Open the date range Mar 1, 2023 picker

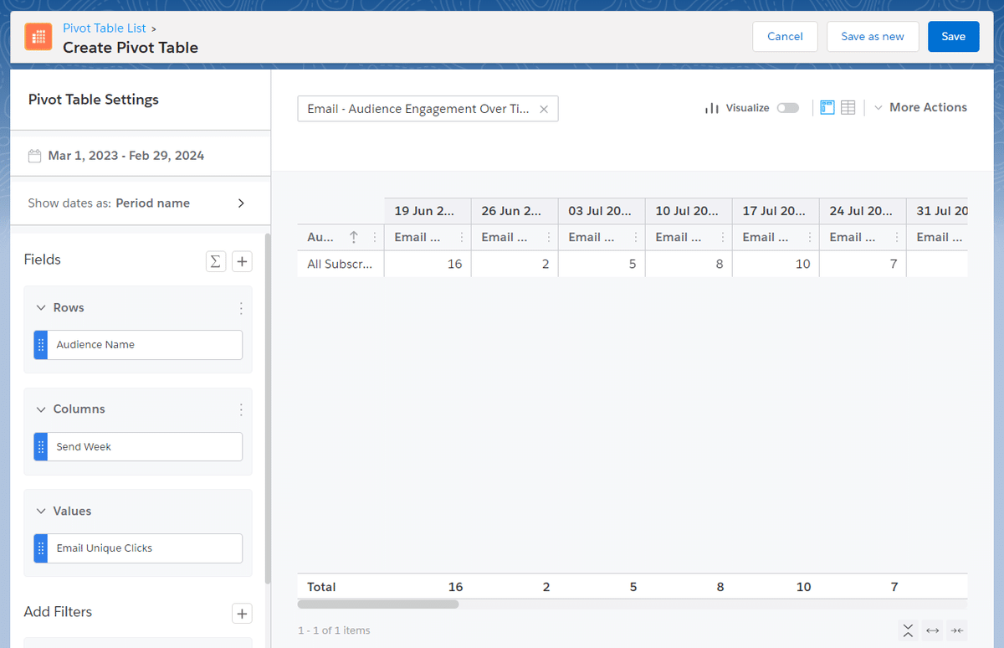click(x=125, y=156)
